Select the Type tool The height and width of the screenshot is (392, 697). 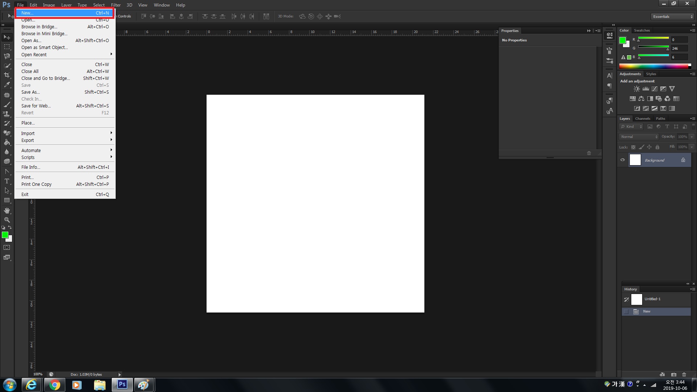tap(7, 181)
